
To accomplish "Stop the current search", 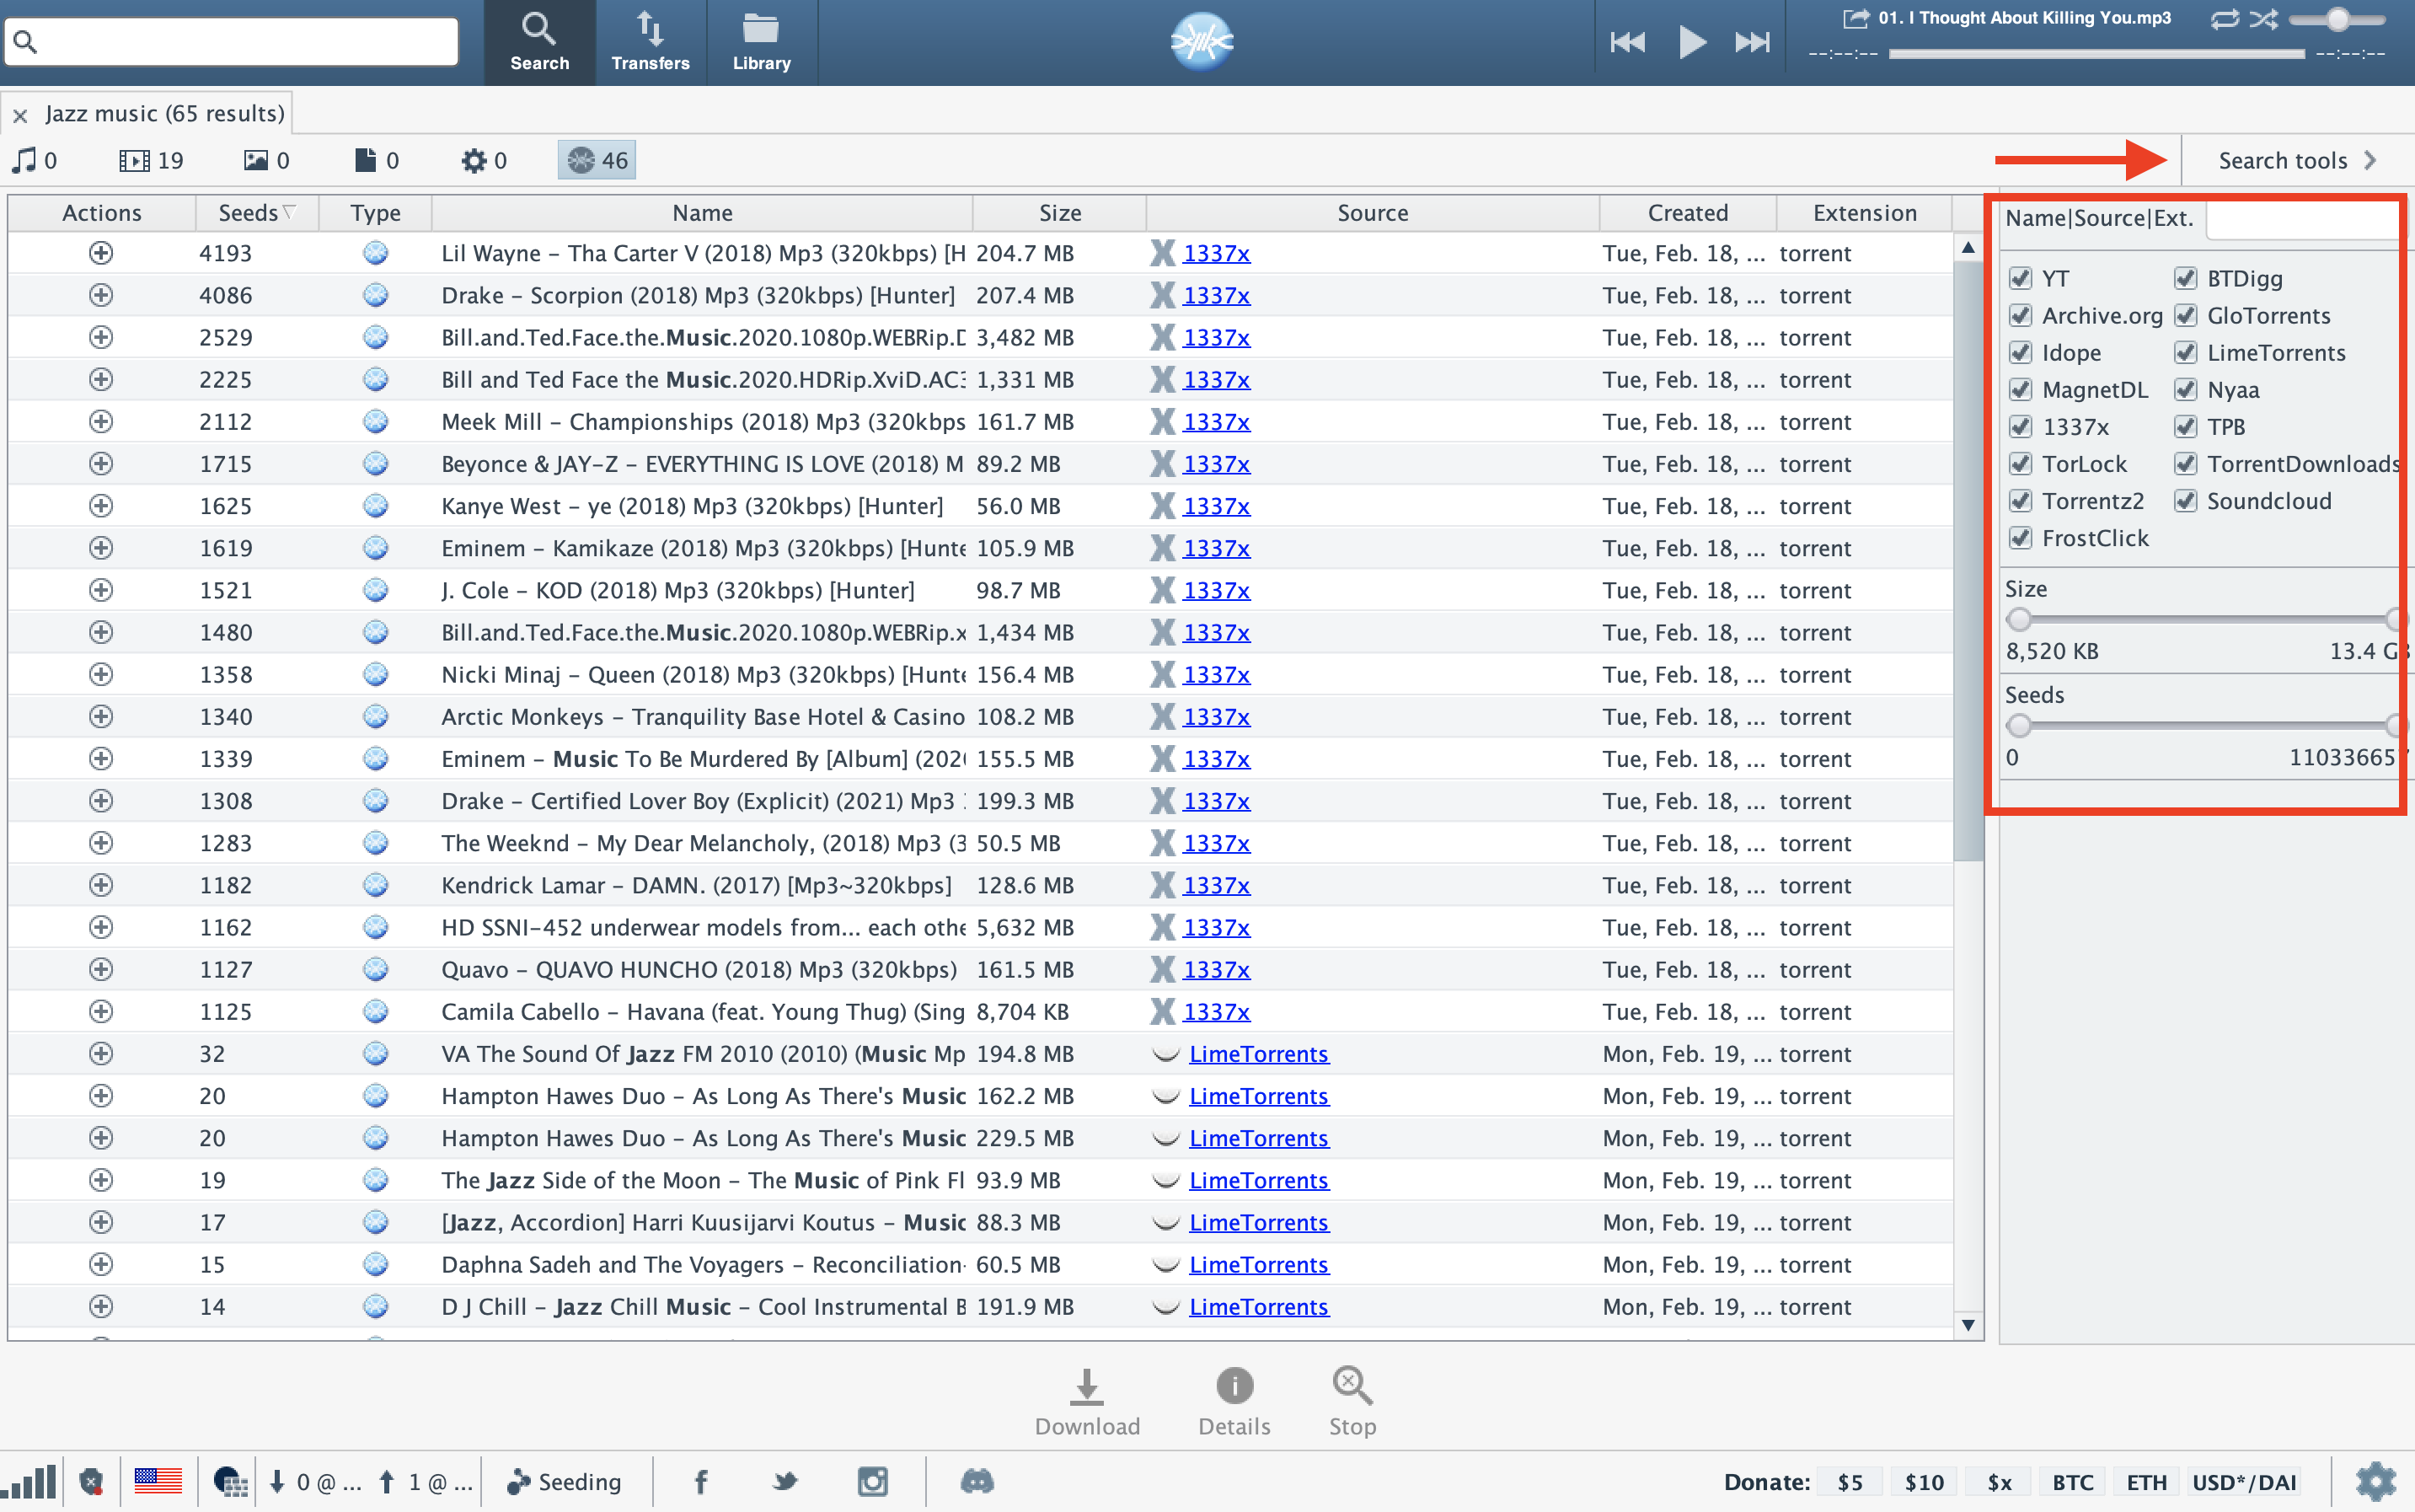I will (x=1352, y=1402).
